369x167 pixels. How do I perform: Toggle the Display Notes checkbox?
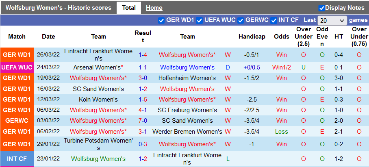[x=321, y=8]
